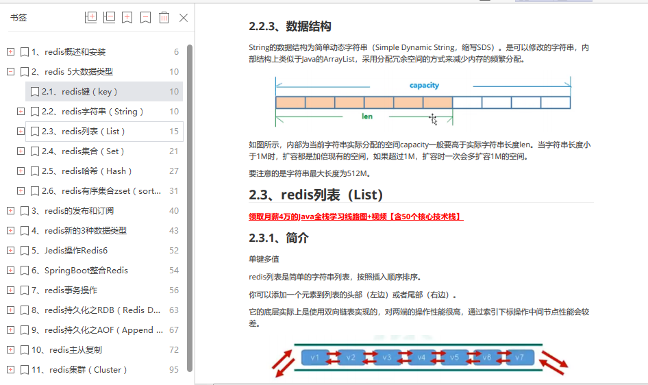Open bookmark '11、redis集群 (Cluster)'

(79, 369)
